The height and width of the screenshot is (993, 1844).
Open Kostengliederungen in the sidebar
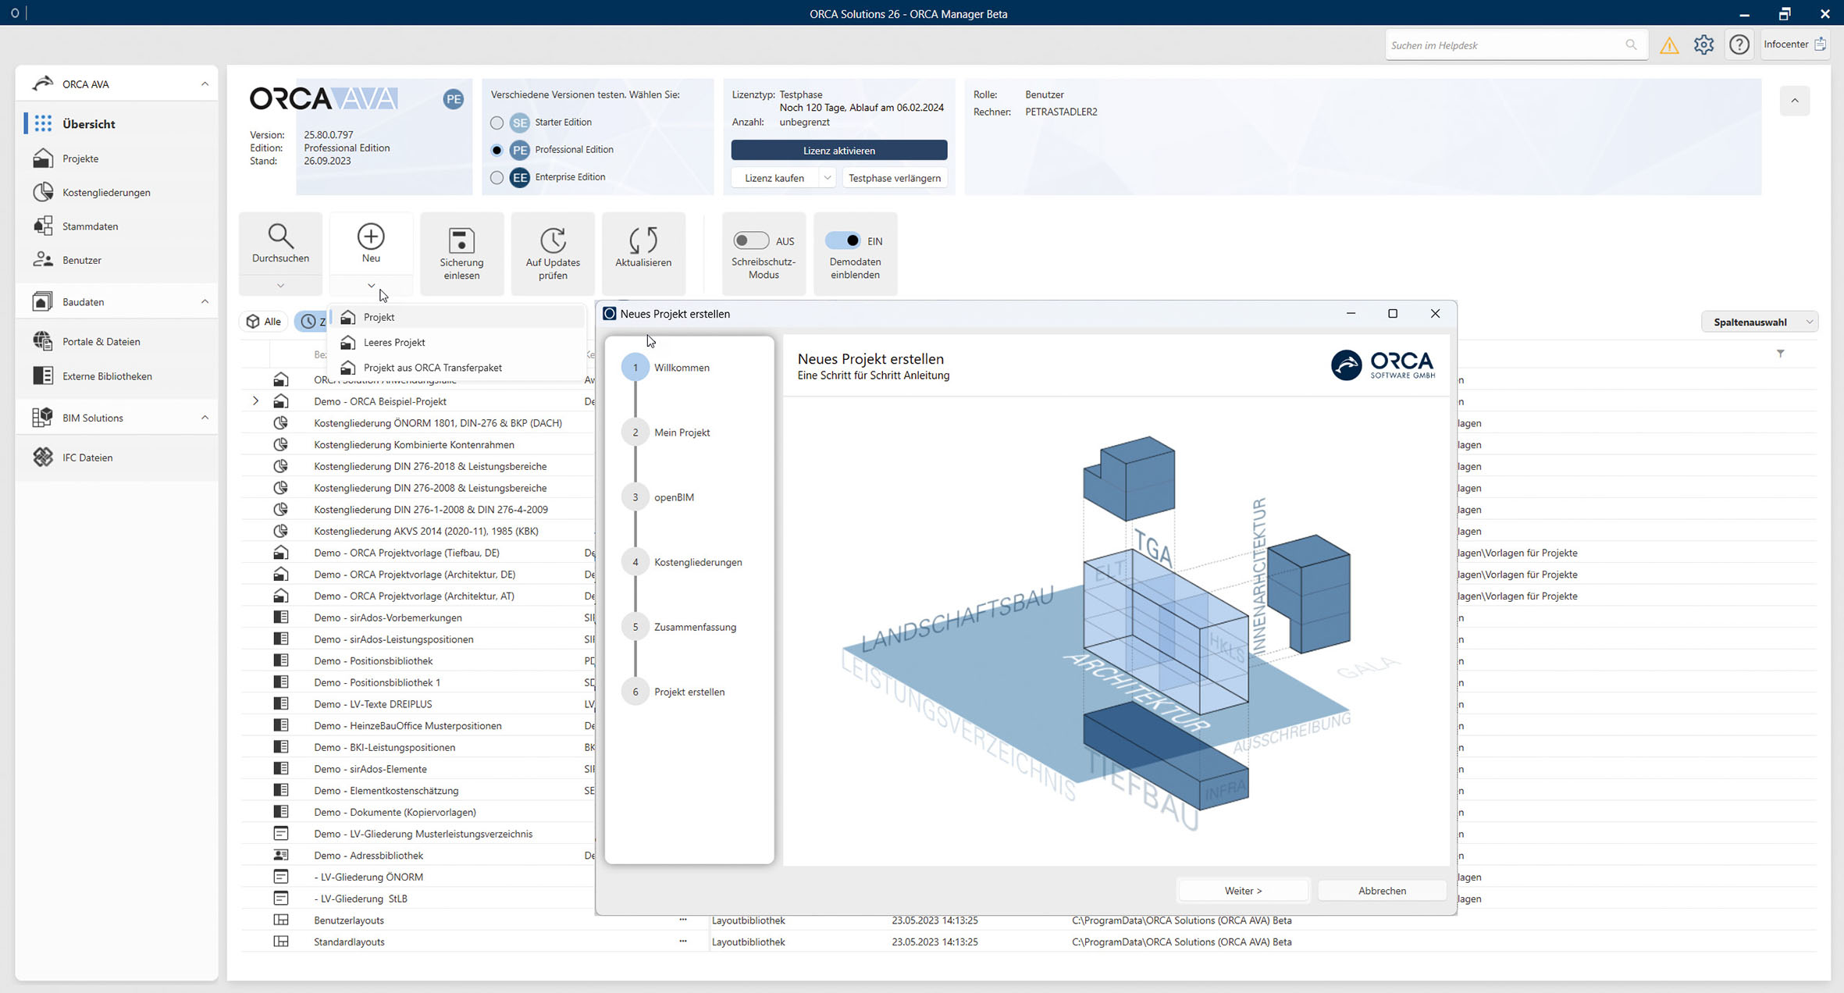(106, 192)
